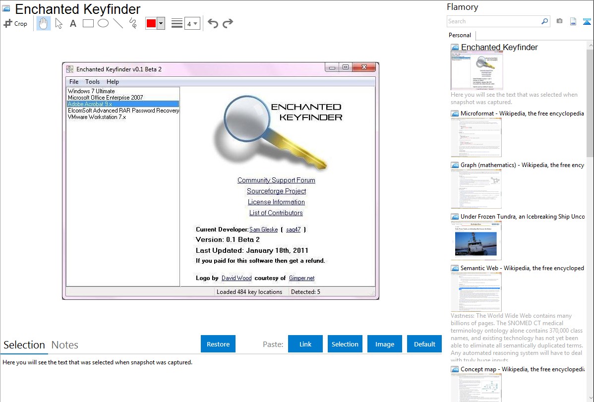Click the Paste Image button
This screenshot has height=402, width=594.
pos(384,344)
